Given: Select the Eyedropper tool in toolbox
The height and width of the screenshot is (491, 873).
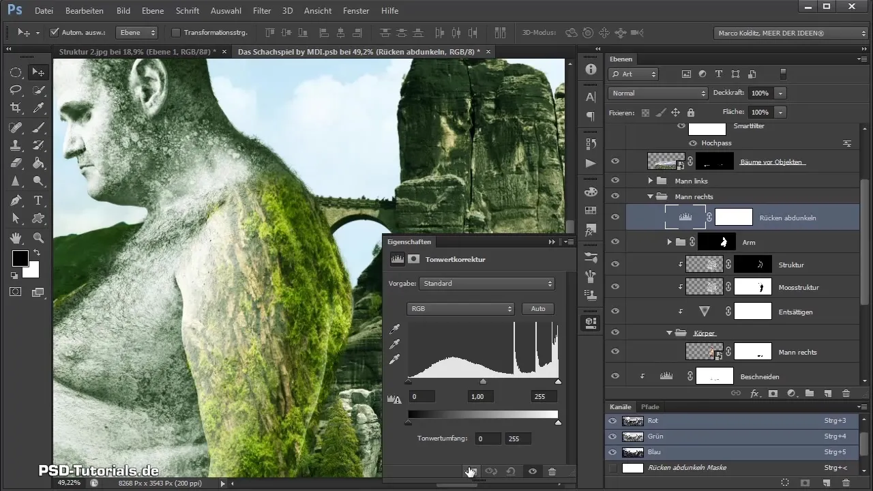Looking at the screenshot, I should 38,108.
